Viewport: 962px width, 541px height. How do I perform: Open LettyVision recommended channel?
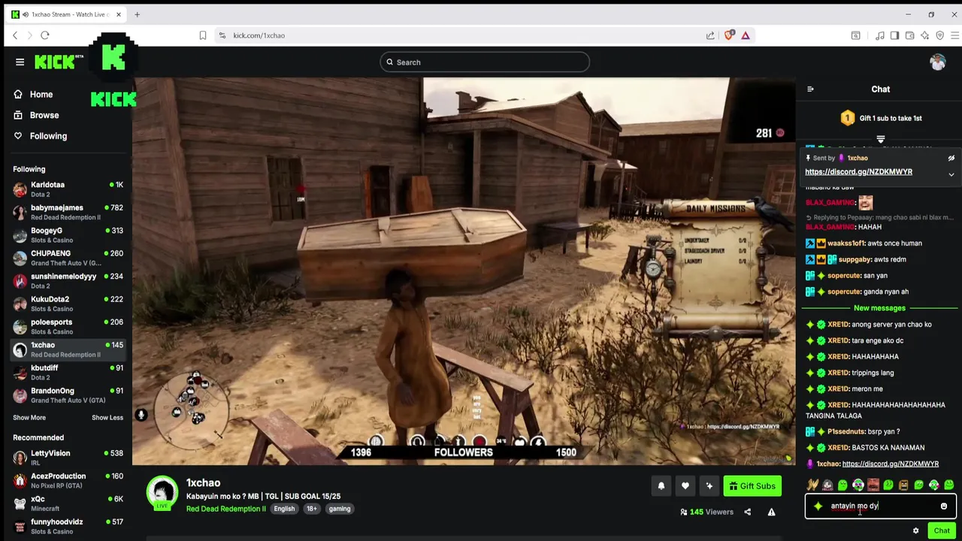pyautogui.click(x=68, y=458)
